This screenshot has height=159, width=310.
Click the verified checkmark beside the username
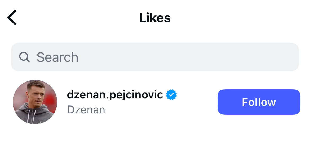point(171,95)
